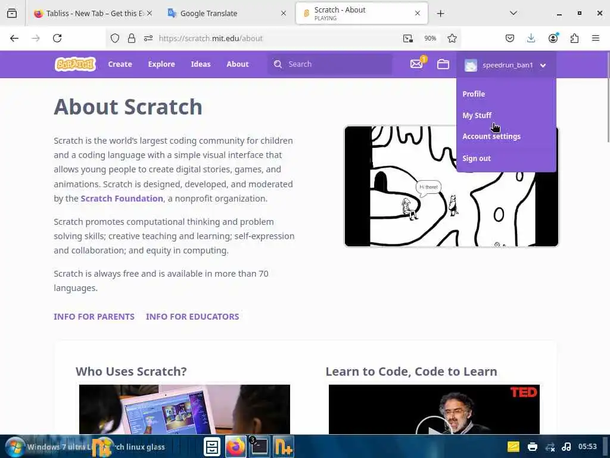Screen dimensions: 610x458
Task: Open Create in the Scratch navbar
Action: click(120, 64)
